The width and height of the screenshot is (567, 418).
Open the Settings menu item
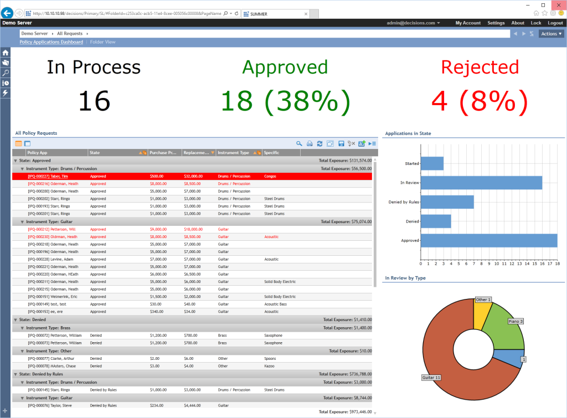pos(496,23)
